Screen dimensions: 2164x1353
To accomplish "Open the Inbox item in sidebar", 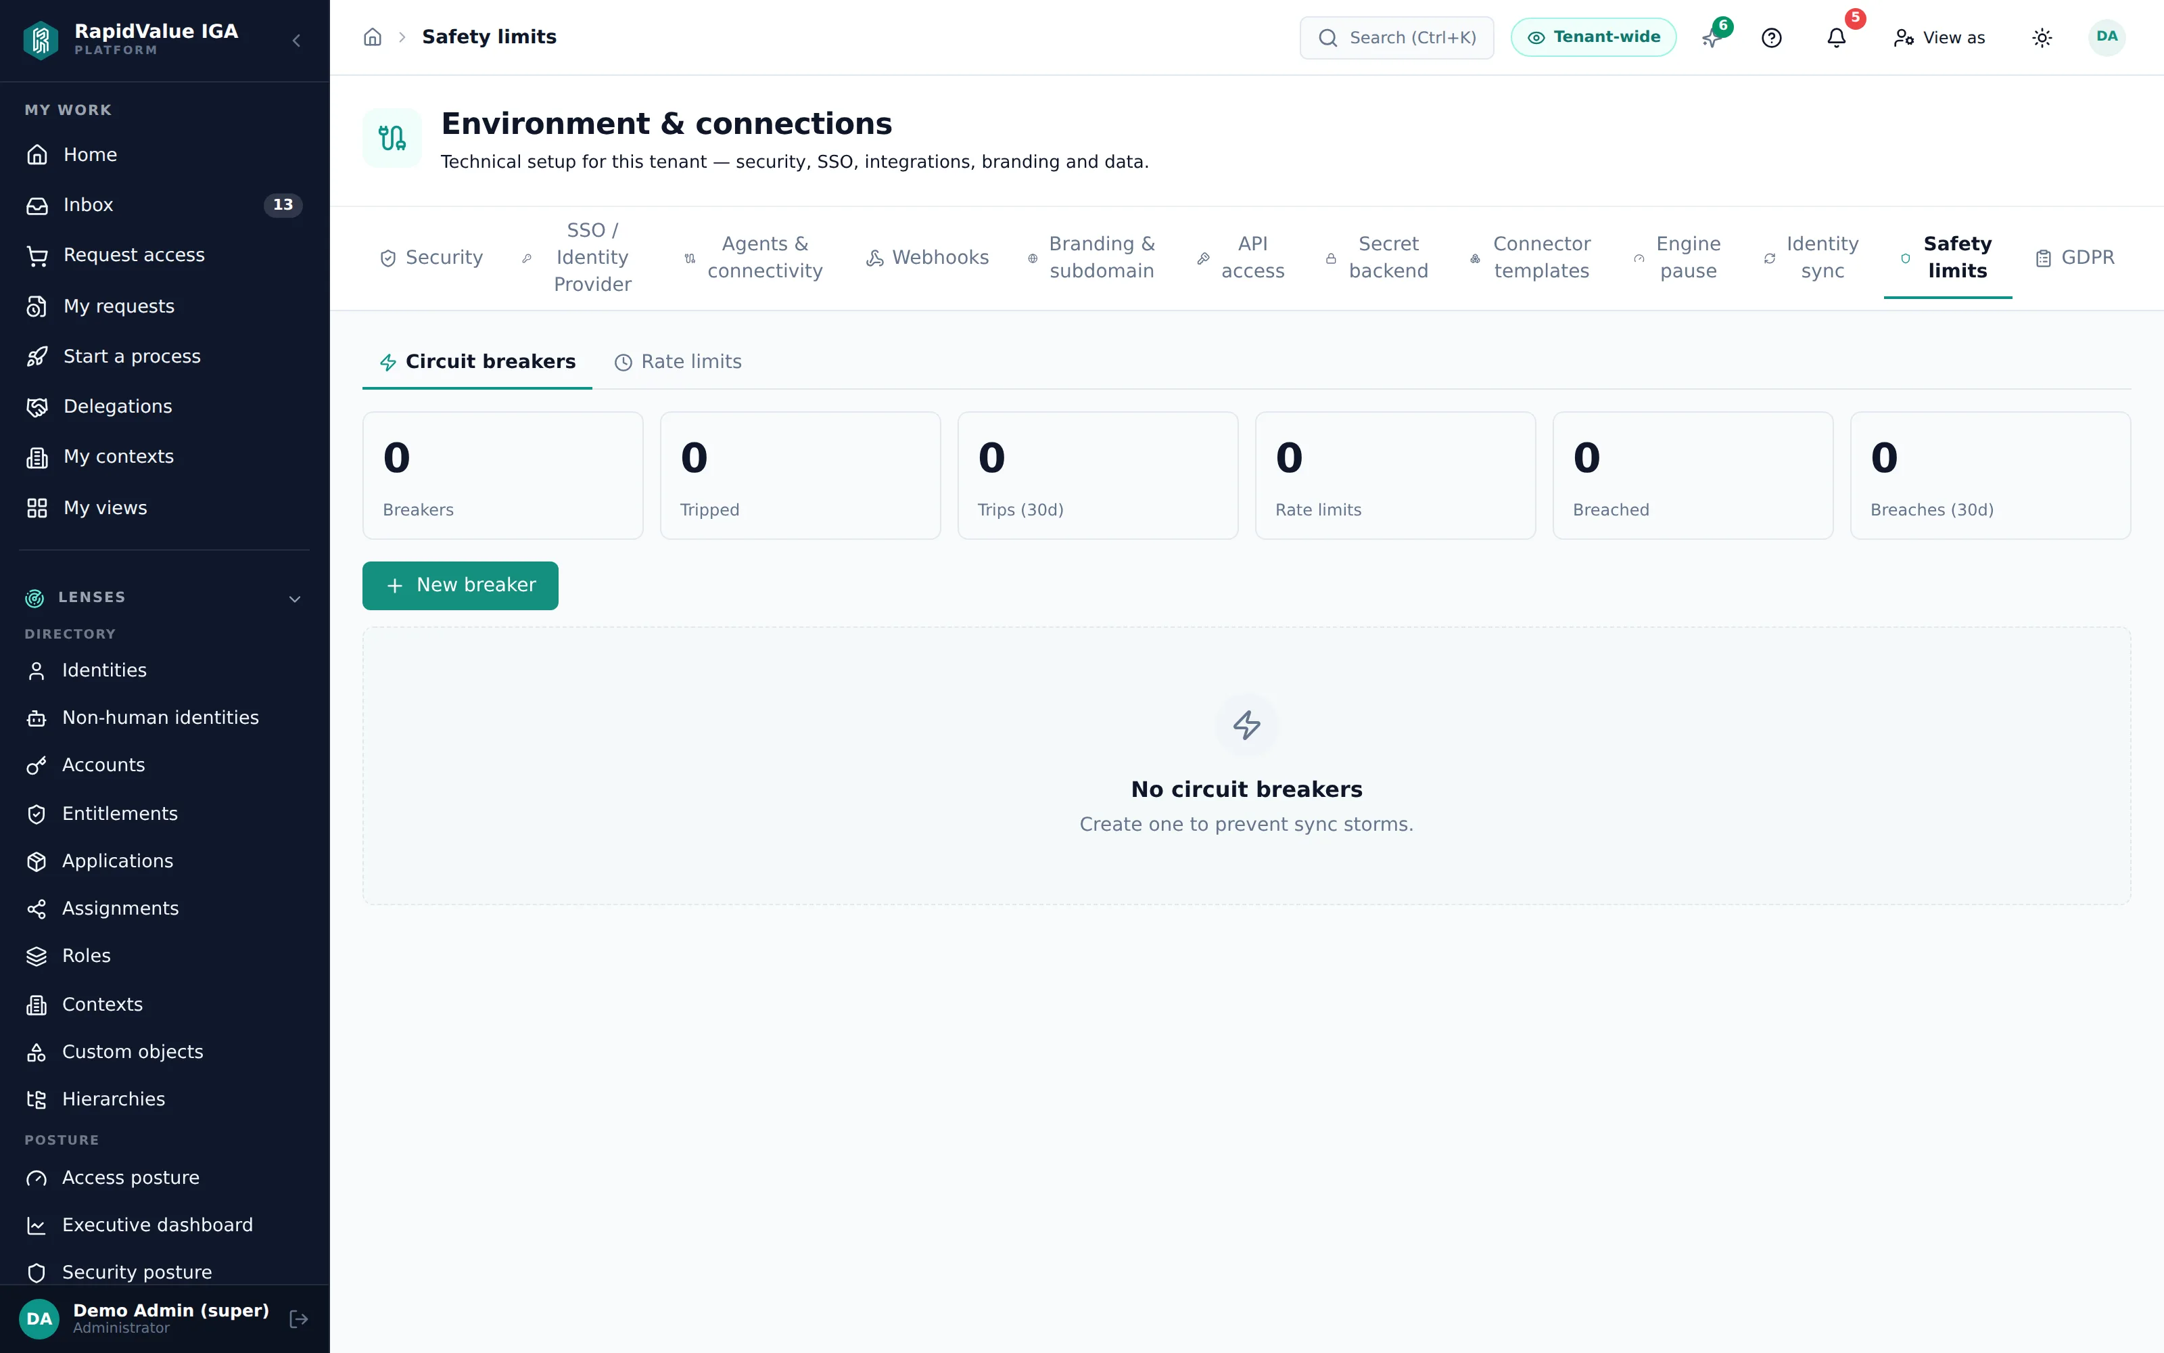I will [x=164, y=205].
